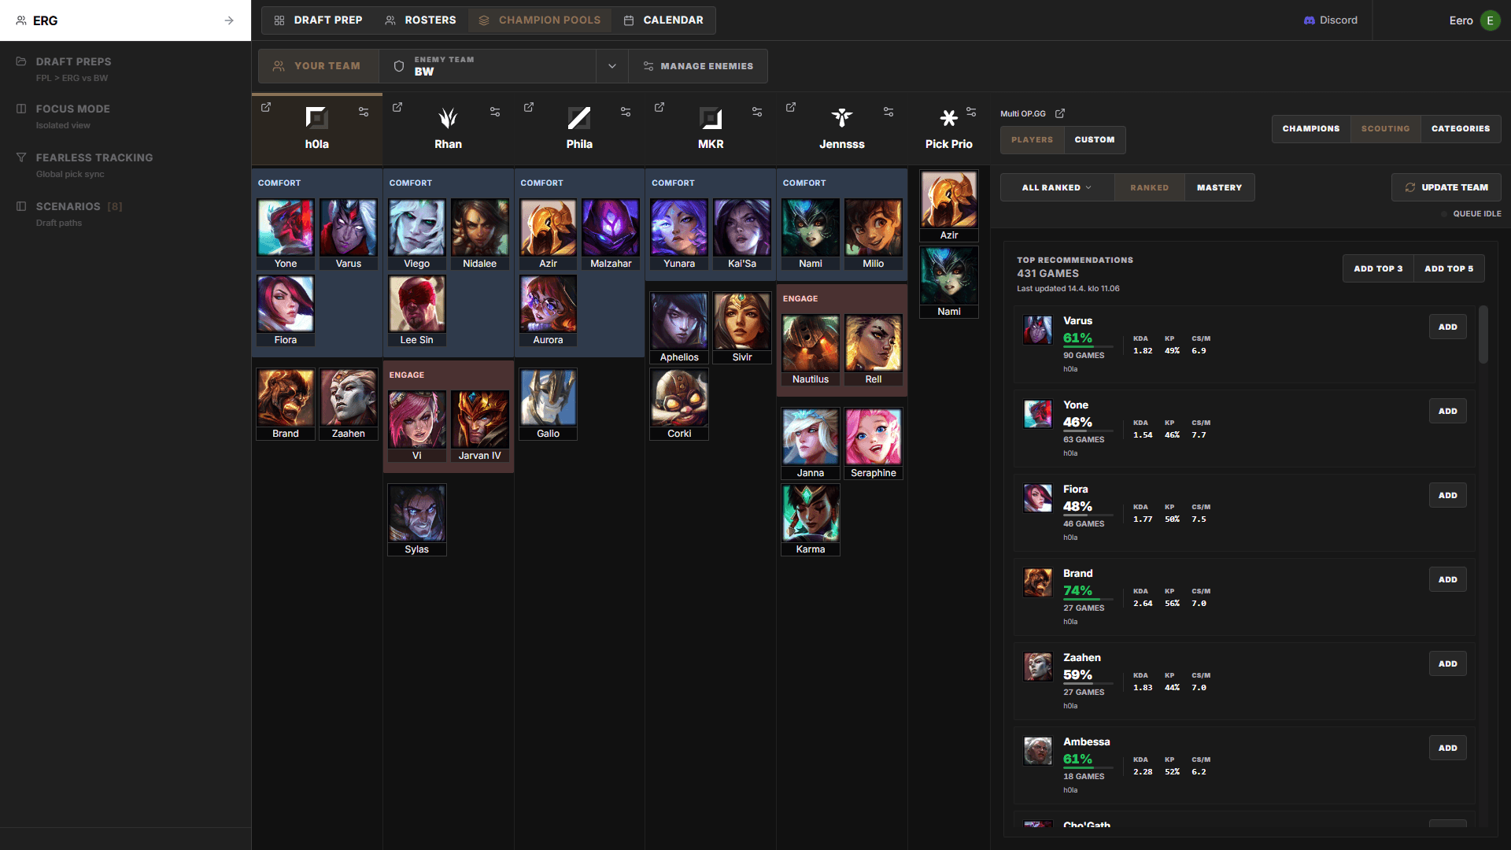Click the ERG sidebar arrow icon
This screenshot has width=1511, height=850.
(x=229, y=20)
